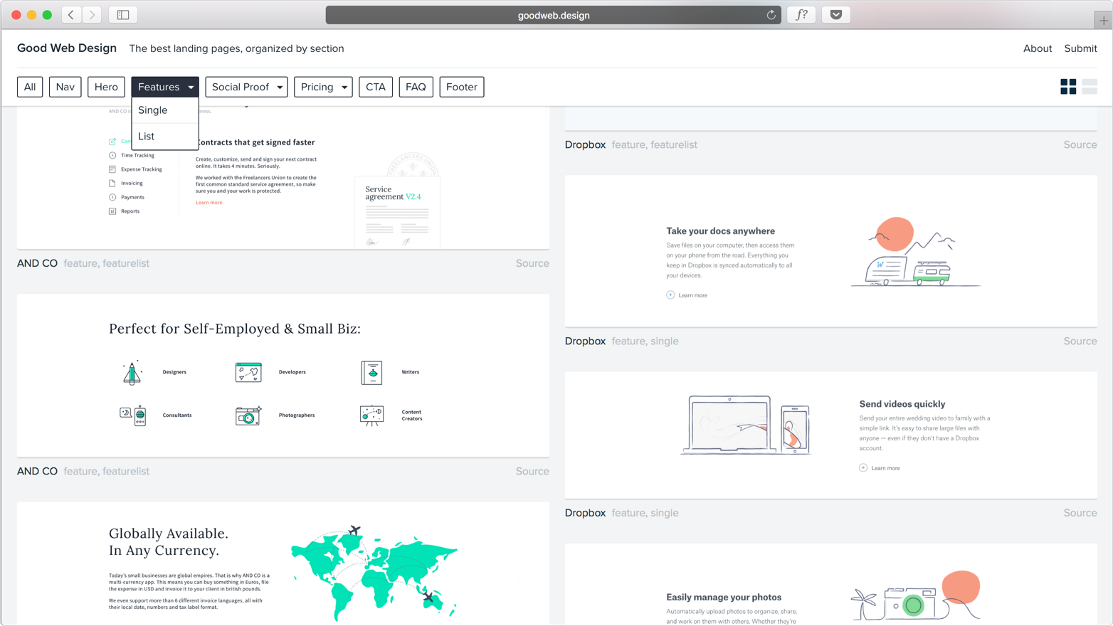Reload the goodweb.design page
The width and height of the screenshot is (1113, 626).
[771, 15]
